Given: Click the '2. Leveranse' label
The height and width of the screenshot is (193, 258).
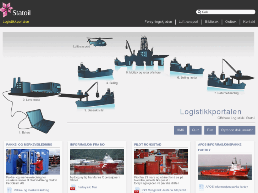Looking at the screenshot, I should coord(31,100).
